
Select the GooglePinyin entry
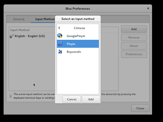click(78, 36)
